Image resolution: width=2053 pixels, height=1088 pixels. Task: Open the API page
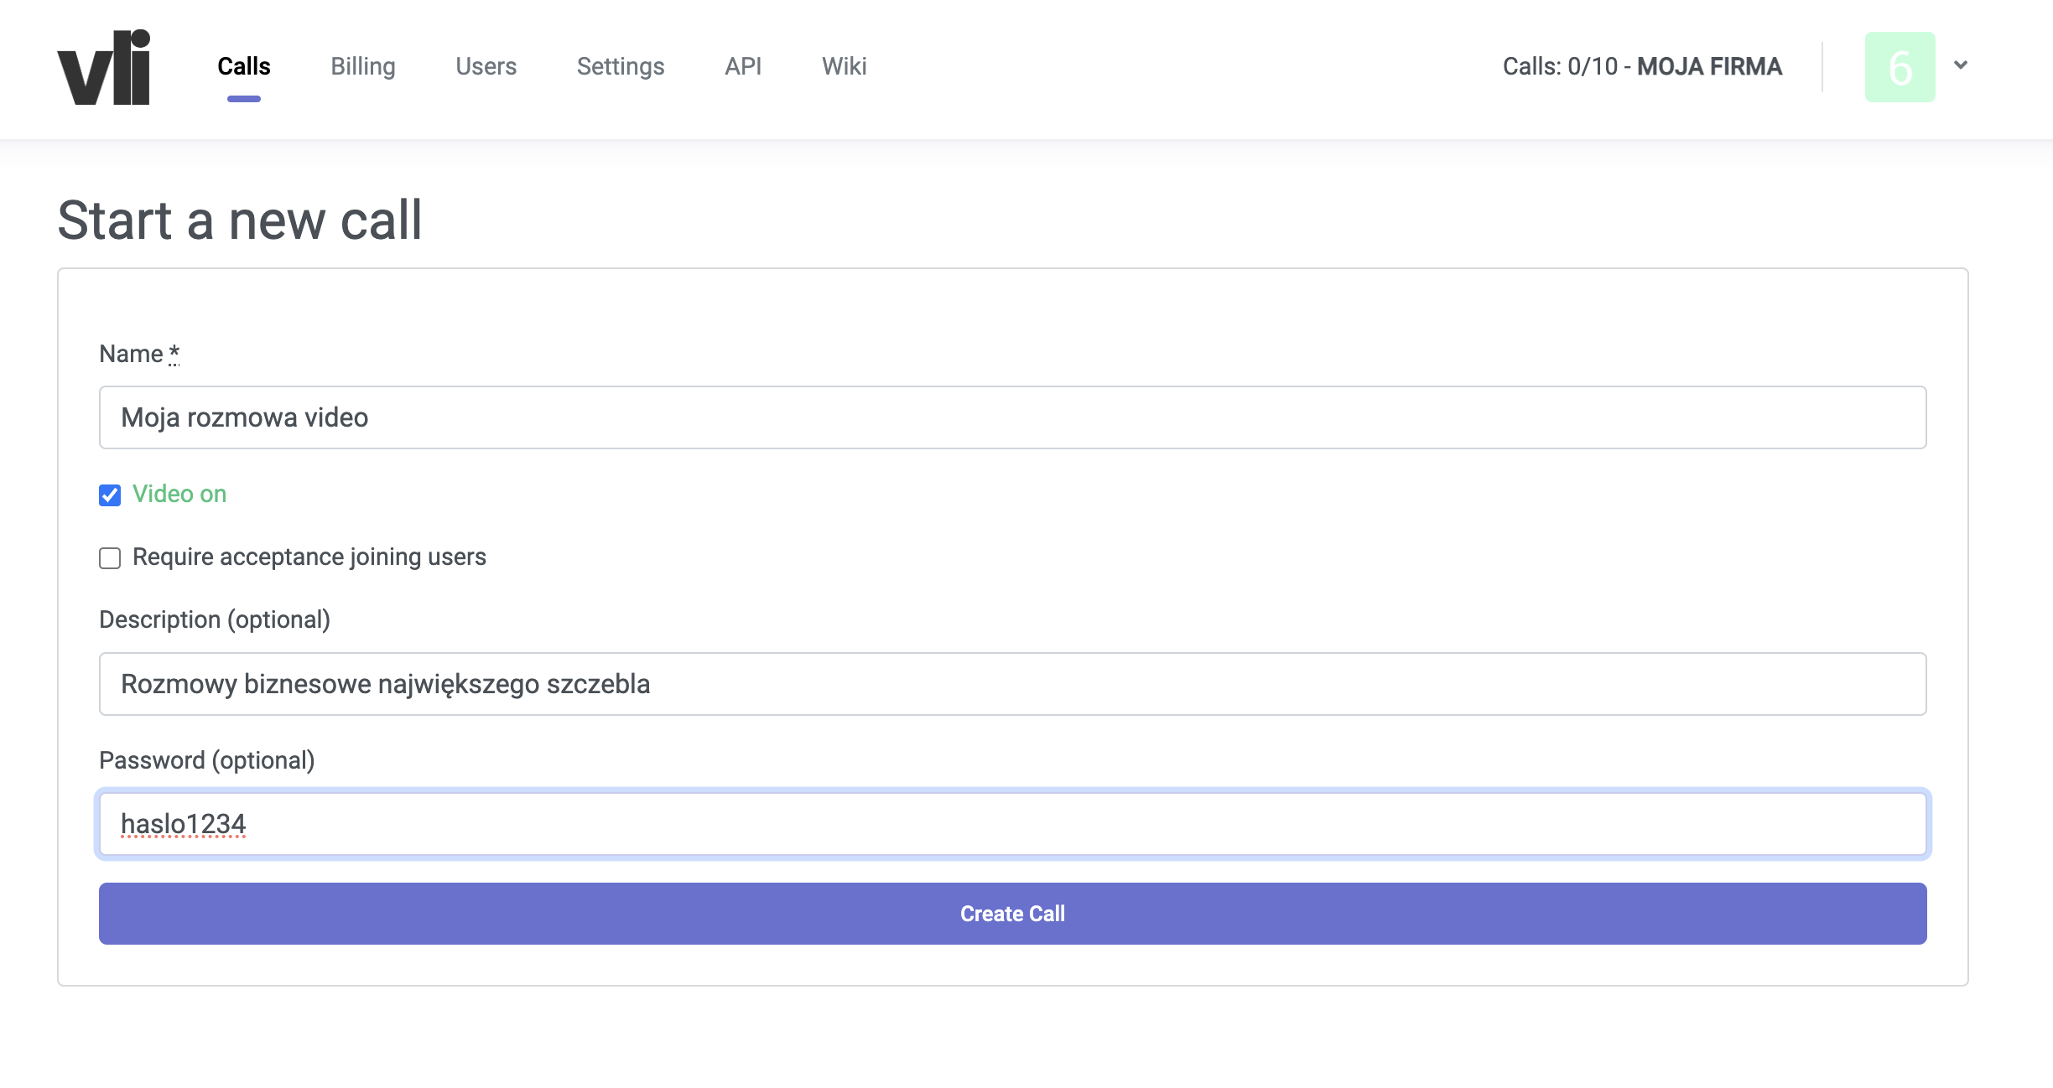[742, 66]
